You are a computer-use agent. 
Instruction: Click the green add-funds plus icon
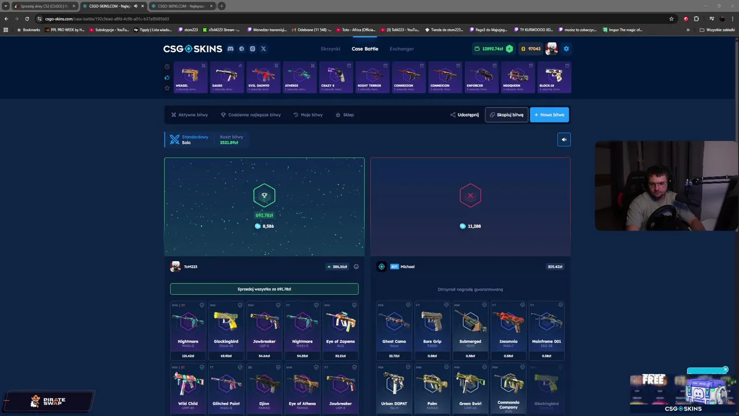[x=509, y=49]
